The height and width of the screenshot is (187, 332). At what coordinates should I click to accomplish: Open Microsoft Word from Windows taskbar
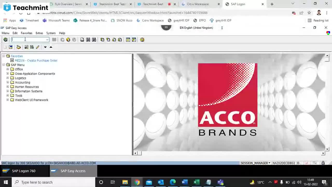click(184, 182)
